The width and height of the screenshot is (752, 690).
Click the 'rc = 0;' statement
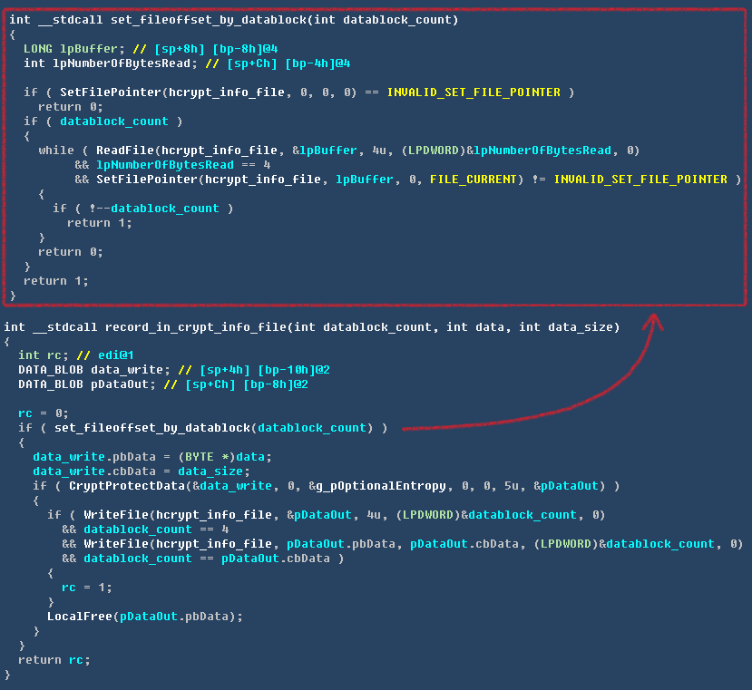tap(44, 413)
